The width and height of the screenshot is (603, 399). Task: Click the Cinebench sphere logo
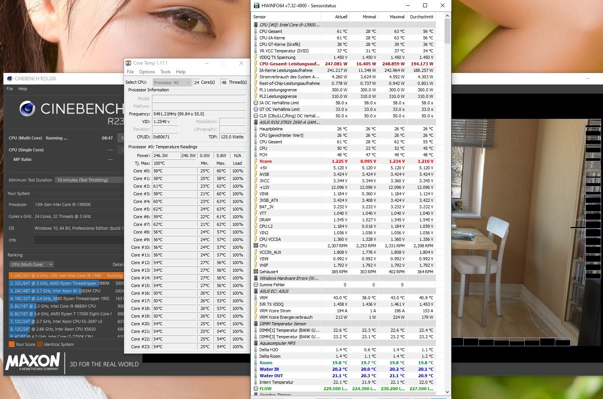(27, 109)
